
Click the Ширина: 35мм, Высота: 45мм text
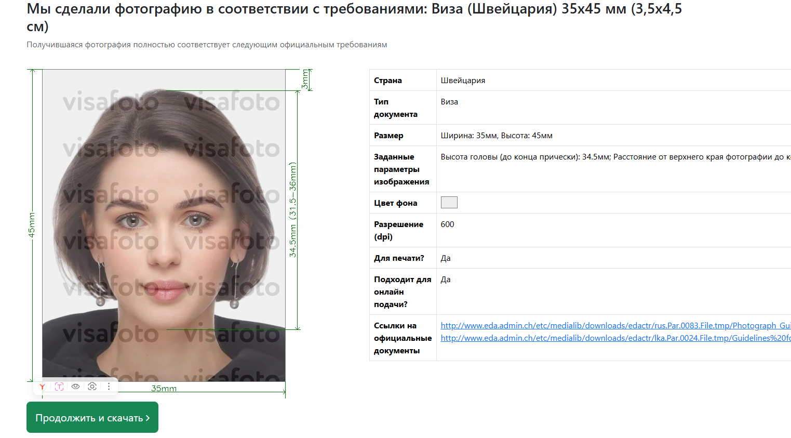(497, 136)
